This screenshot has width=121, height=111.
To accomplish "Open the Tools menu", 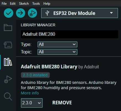I will tap(36, 4).
